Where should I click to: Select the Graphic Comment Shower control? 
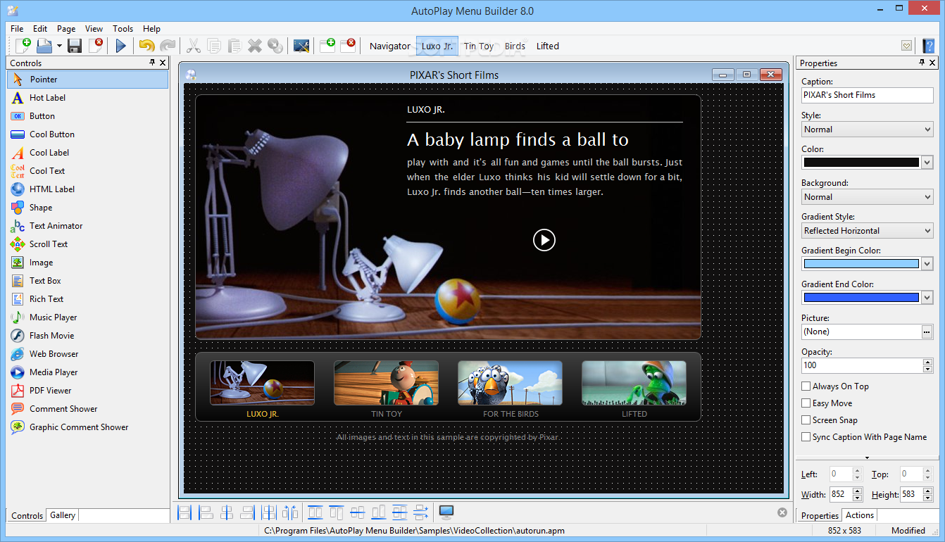click(x=88, y=427)
